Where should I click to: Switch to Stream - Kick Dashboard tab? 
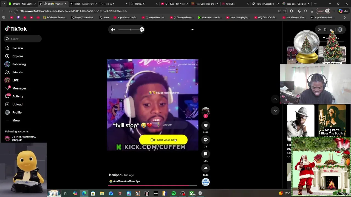point(22,4)
